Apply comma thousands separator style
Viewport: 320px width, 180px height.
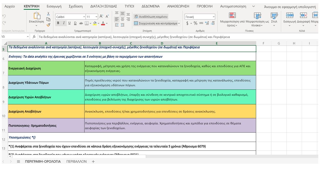(x=201, y=23)
